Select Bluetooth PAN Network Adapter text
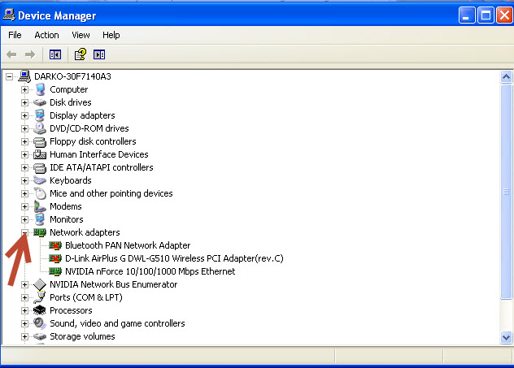The image size is (514, 368). [128, 245]
